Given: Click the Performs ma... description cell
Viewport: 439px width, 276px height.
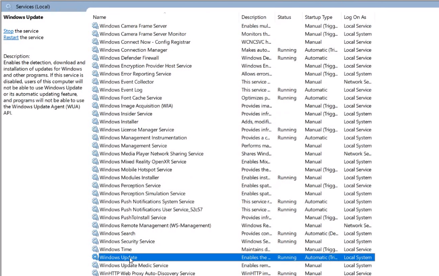Looking at the screenshot, I should [x=256, y=146].
